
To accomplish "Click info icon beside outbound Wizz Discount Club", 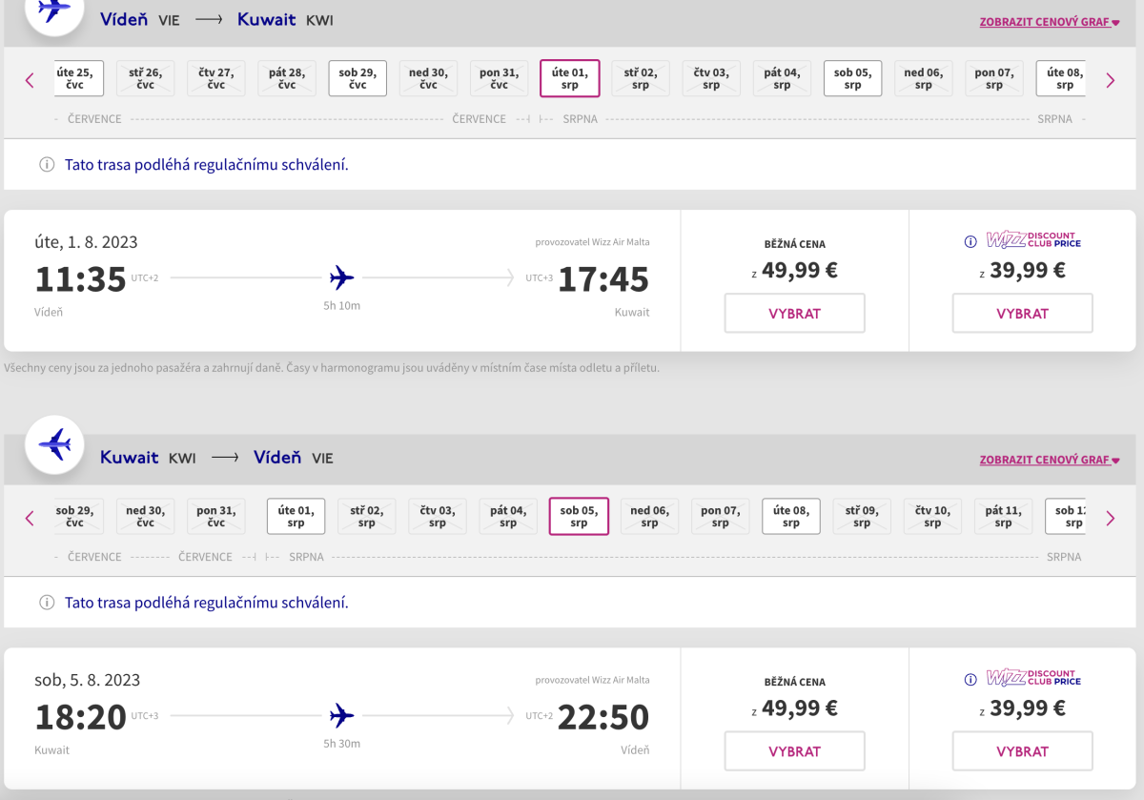I will [970, 241].
